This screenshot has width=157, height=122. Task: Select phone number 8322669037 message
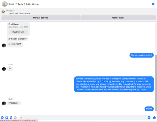pos(14,103)
